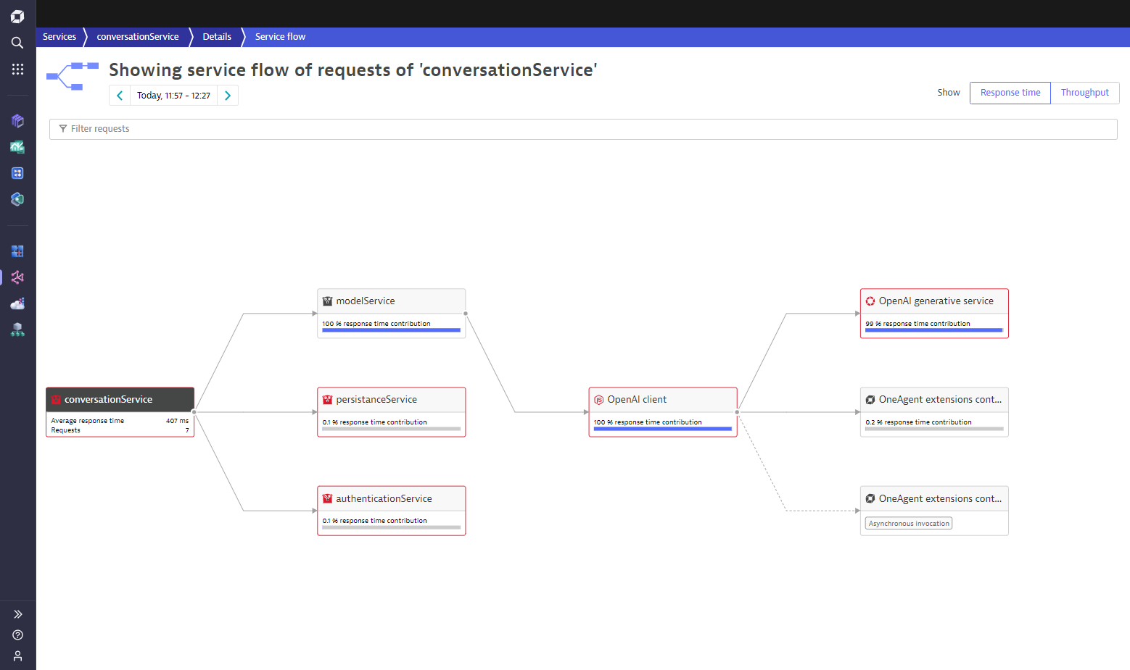1130x670 pixels.
Task: Select the Details breadcrumb entry
Action: pyautogui.click(x=217, y=36)
